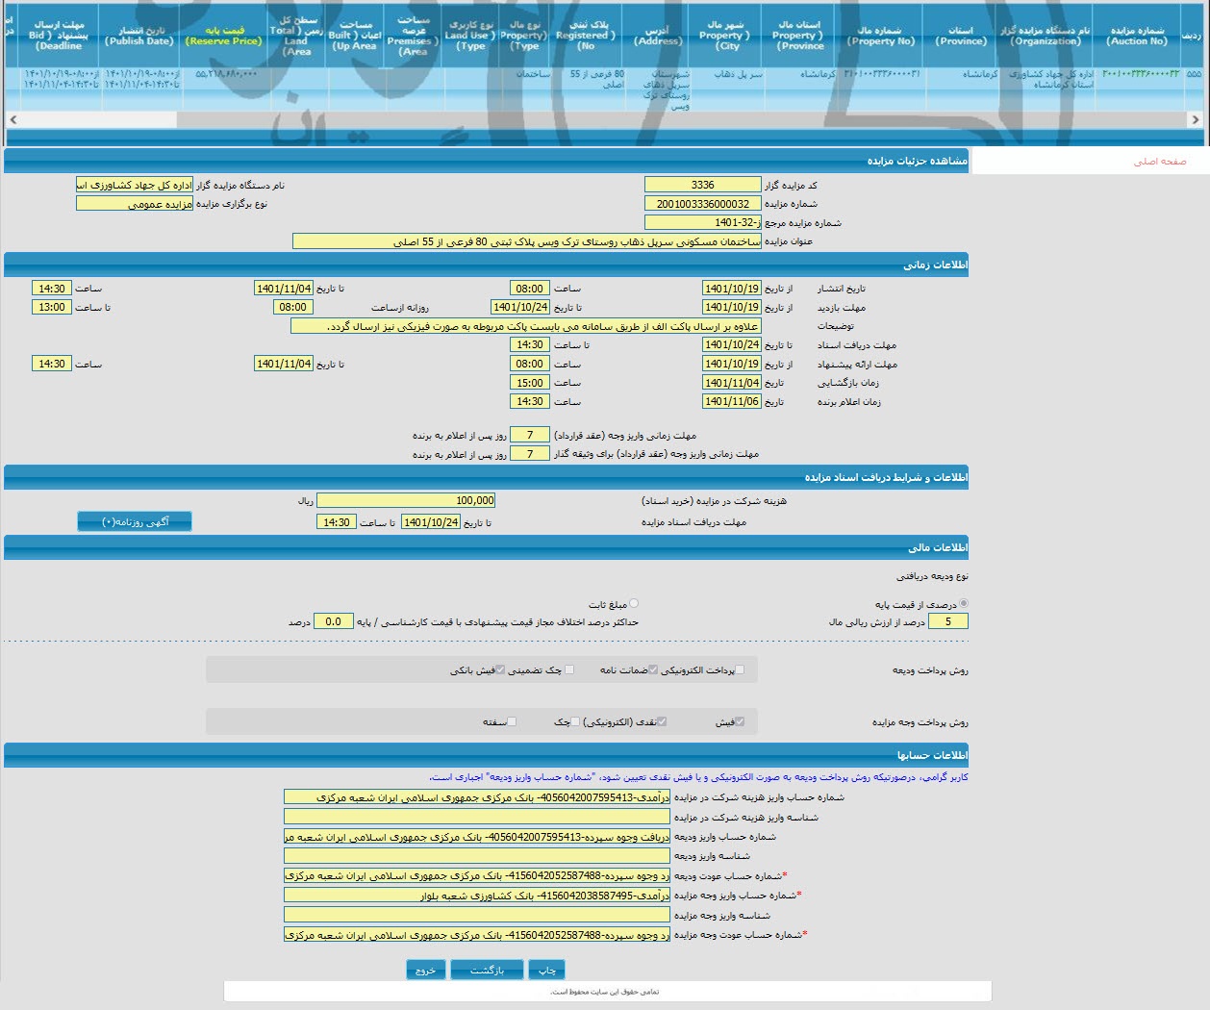
Task: Check the 'چک تضمینی' checkbox
Action: pyautogui.click(x=568, y=669)
